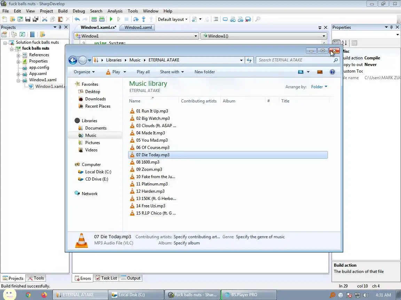Click New folder in Explorer toolbar
The image size is (401, 300).
tap(205, 72)
